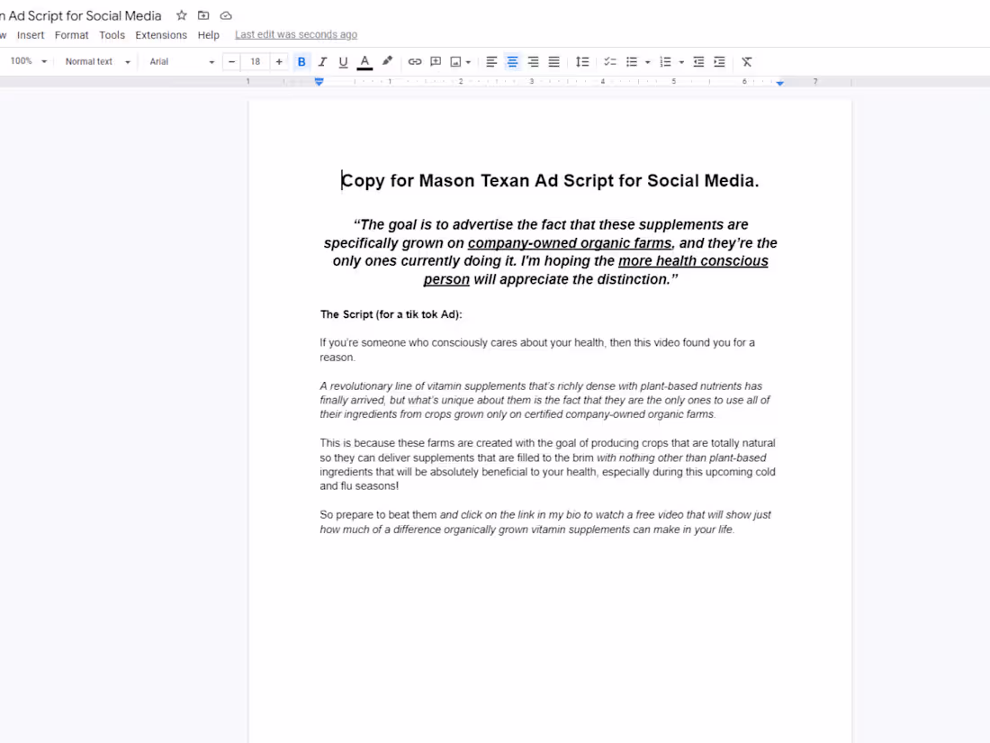The height and width of the screenshot is (743, 990).
Task: Apply underline formatting
Action: coord(343,61)
